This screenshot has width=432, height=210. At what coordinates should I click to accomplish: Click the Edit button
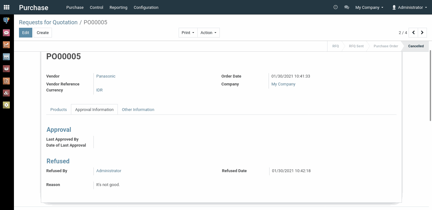pos(26,33)
